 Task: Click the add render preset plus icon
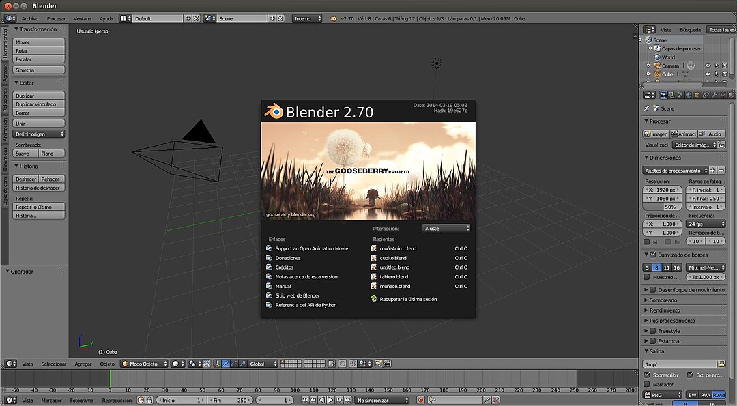[x=712, y=170]
